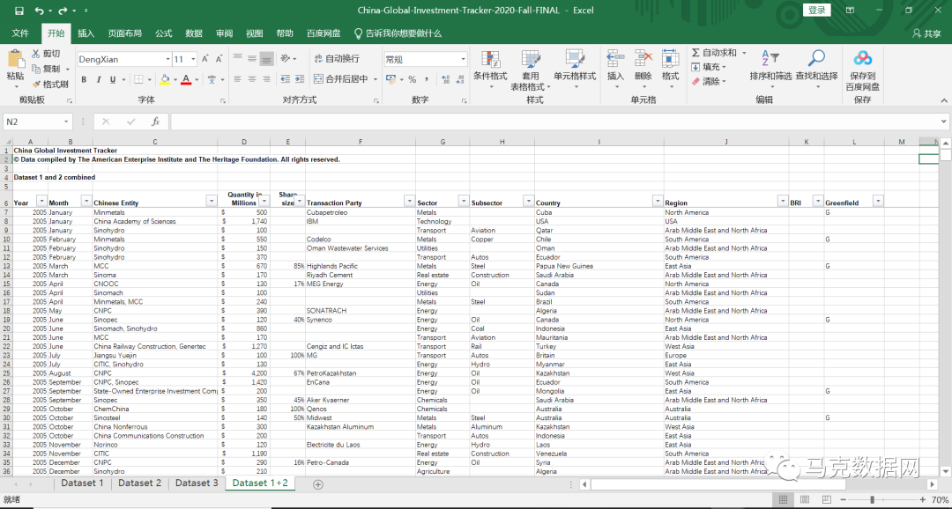Switch to the 插入 (Insert) ribbon tab

(x=86, y=33)
